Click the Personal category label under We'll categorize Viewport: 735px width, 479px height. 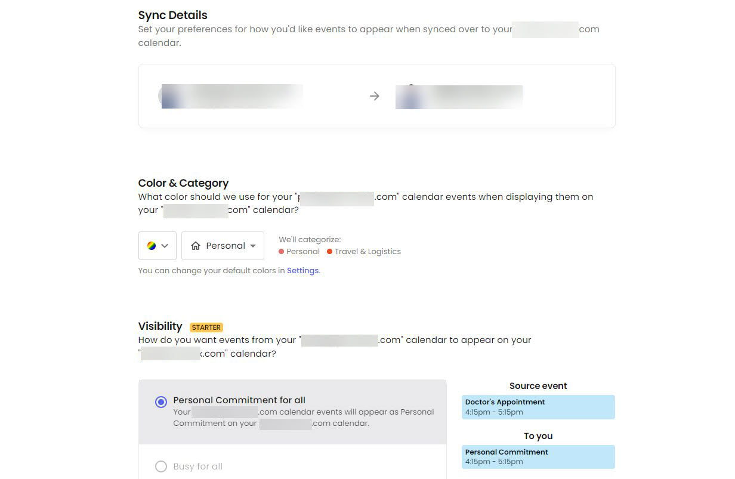(x=303, y=251)
